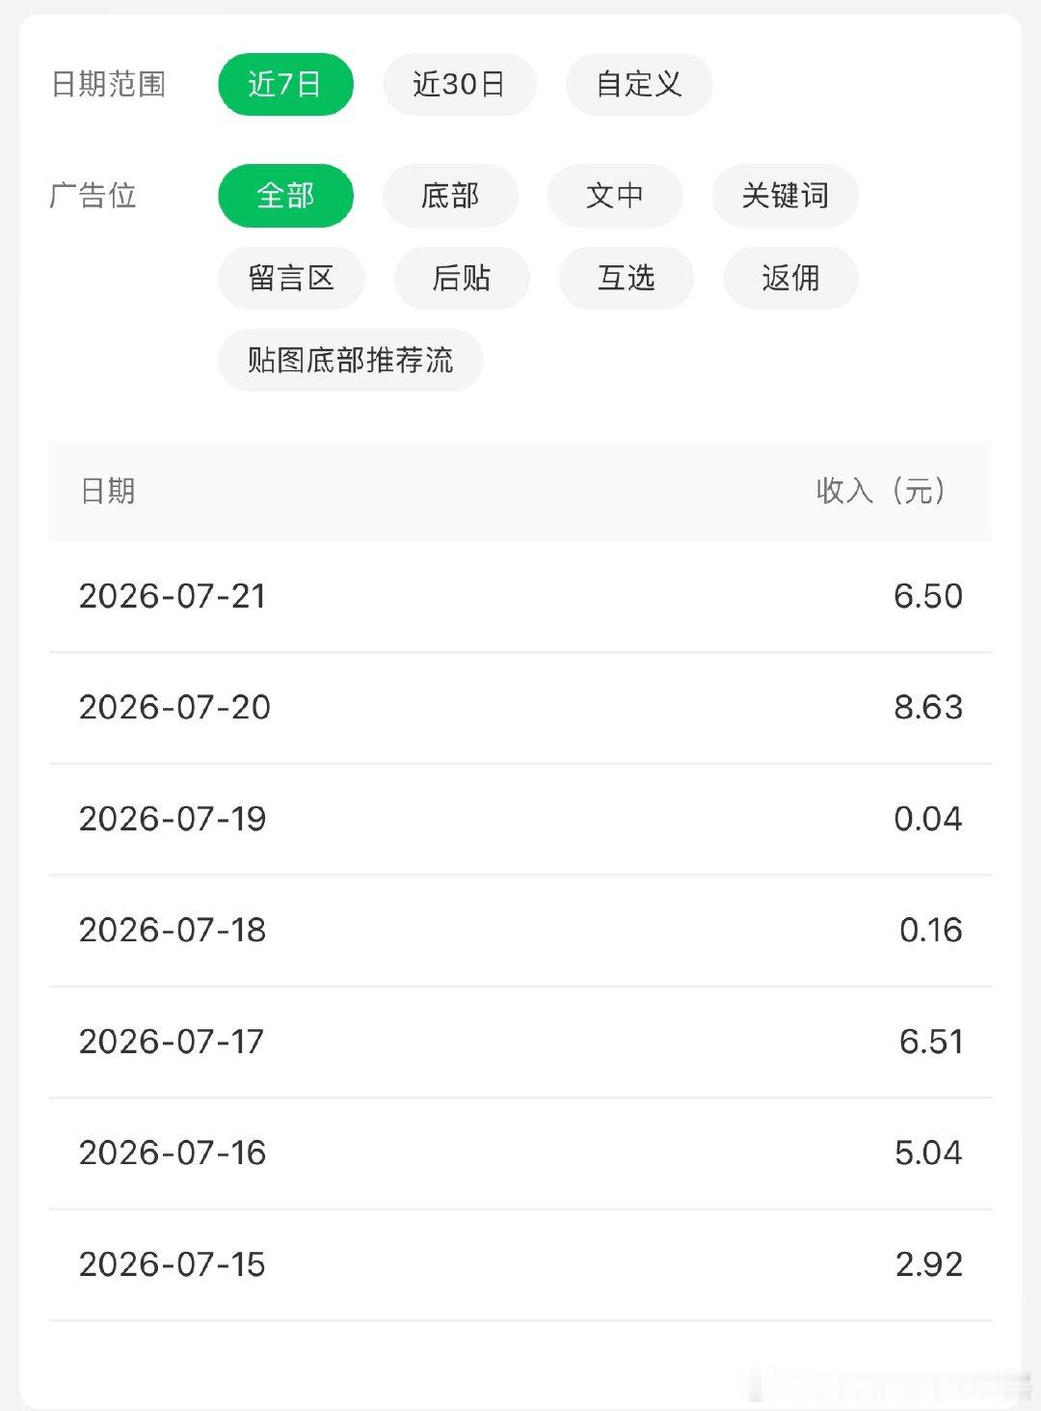Filter ad position by 文中
Viewport: 1041px width, 1411px height.
point(615,196)
